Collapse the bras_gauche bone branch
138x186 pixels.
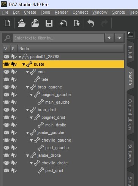27,87
